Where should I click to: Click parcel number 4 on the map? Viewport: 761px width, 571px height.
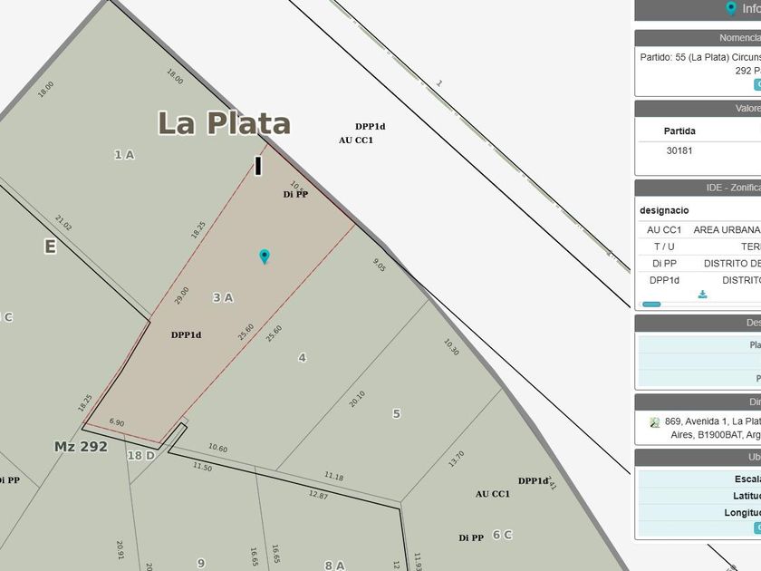point(303,358)
